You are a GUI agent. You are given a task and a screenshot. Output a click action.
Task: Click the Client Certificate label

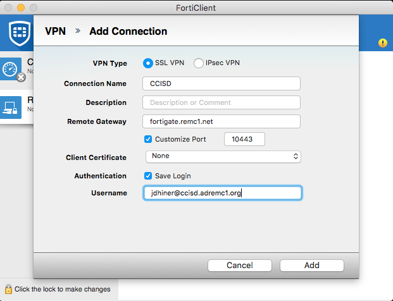pos(96,157)
